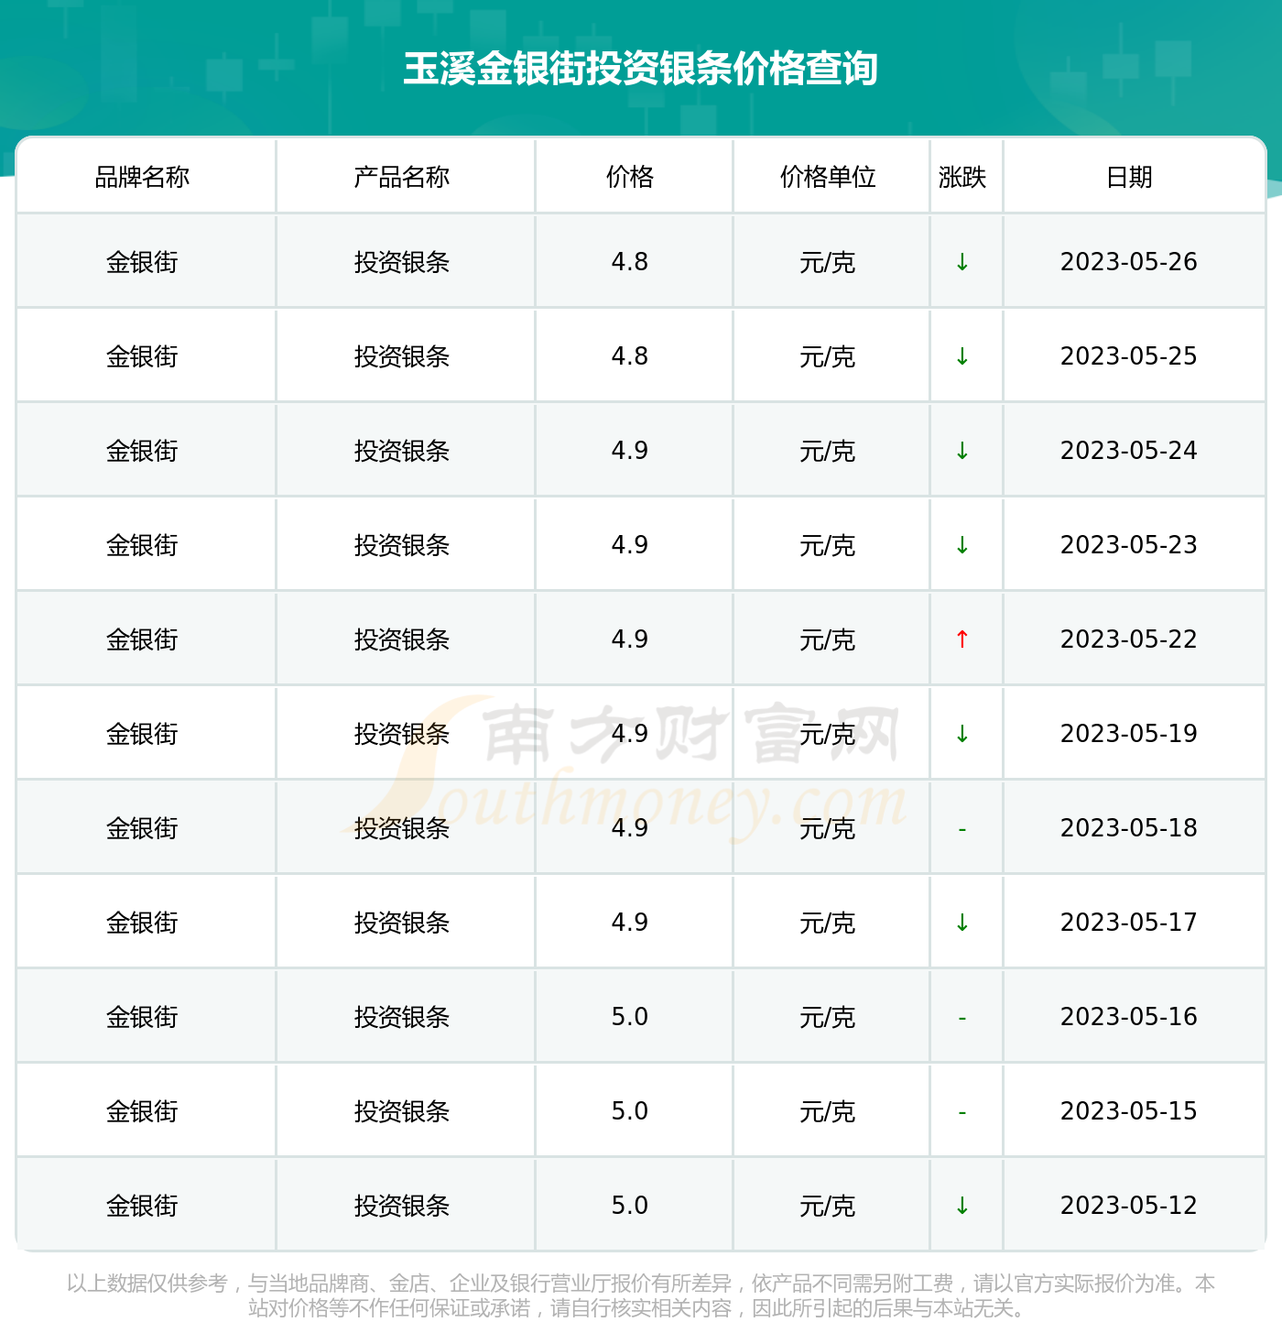Click 投资银条 in the 2023-05-22 row
Image resolution: width=1282 pixels, height=1333 pixels.
(402, 640)
